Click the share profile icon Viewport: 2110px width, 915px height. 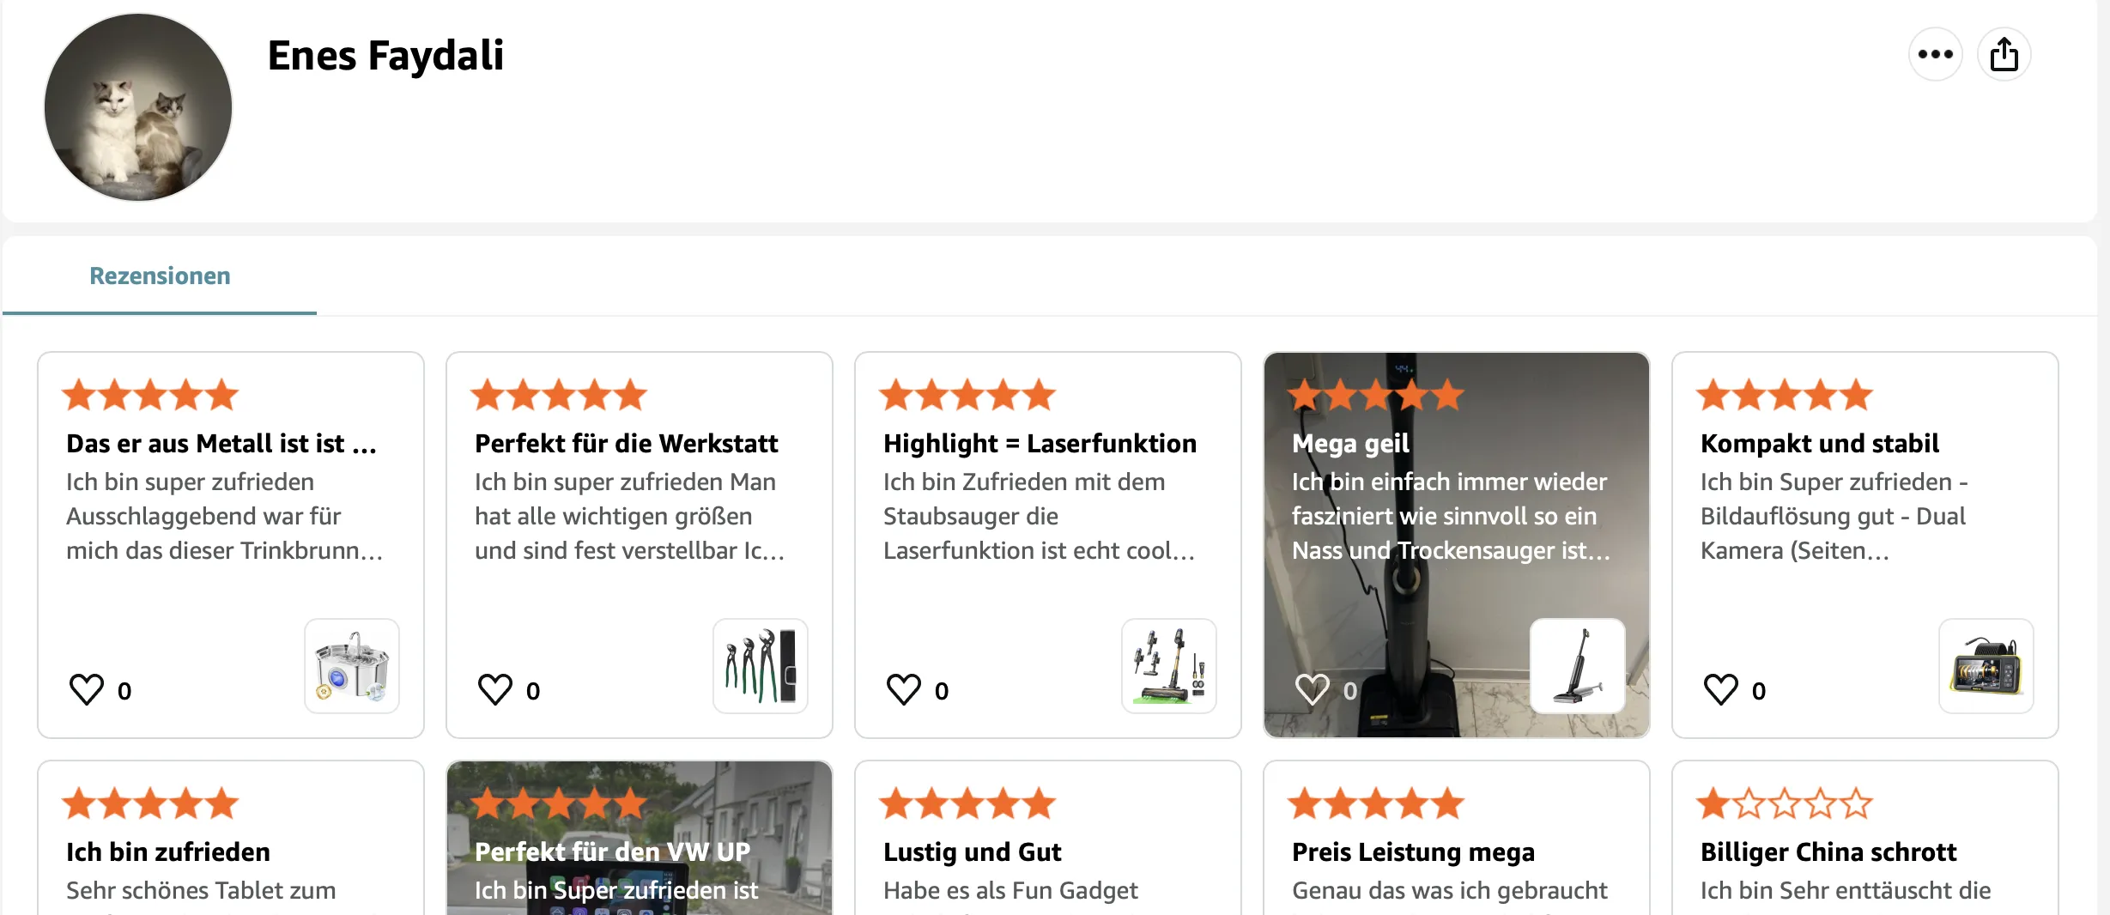coord(2004,55)
